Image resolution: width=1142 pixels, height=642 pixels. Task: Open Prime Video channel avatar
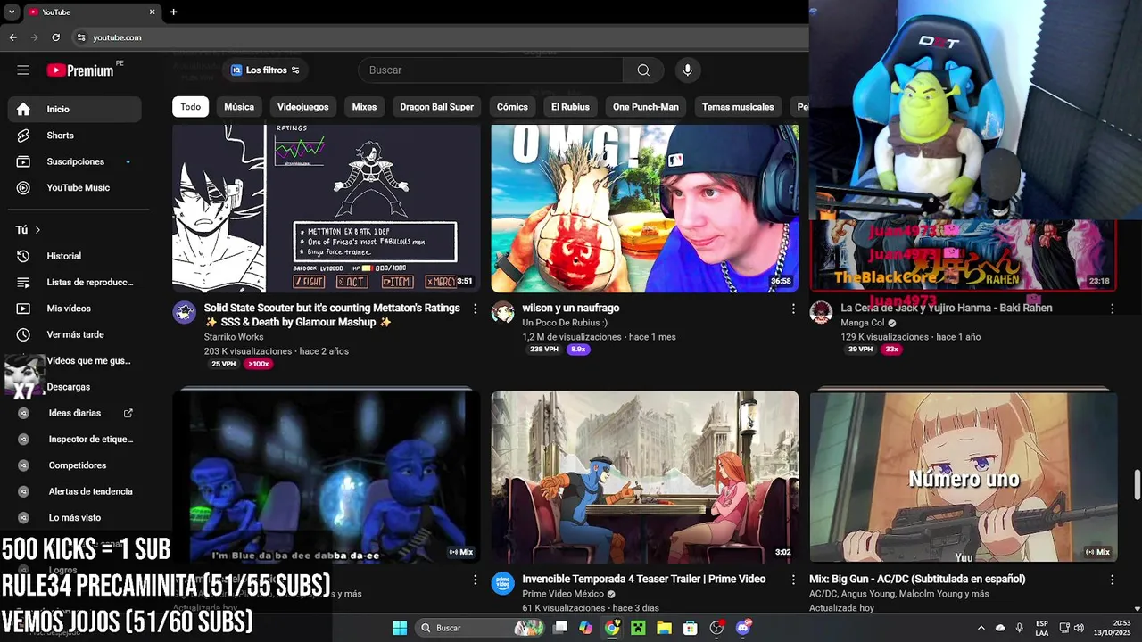503,584
